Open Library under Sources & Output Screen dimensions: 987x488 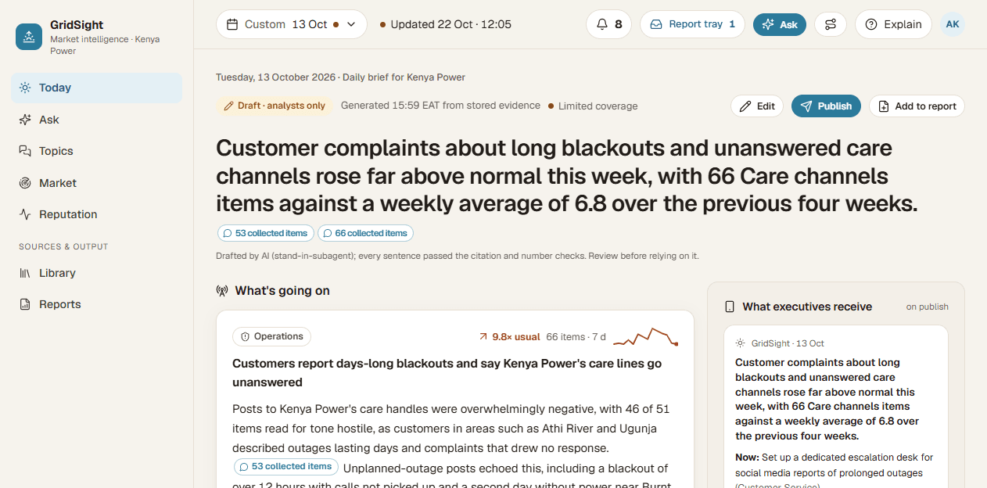(97, 273)
